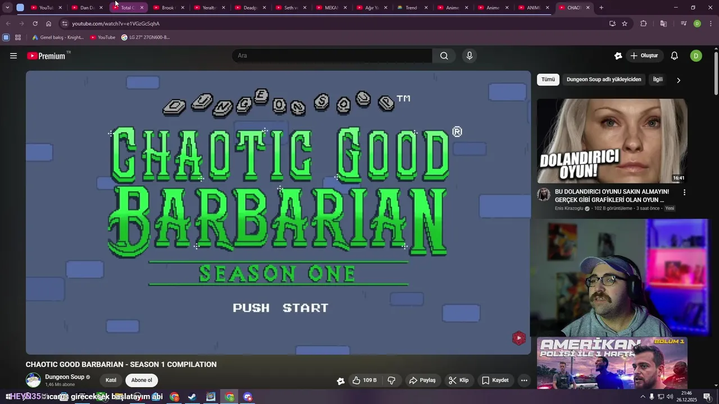Show next filter chips with arrow
This screenshot has width=719, height=404.
(x=678, y=80)
